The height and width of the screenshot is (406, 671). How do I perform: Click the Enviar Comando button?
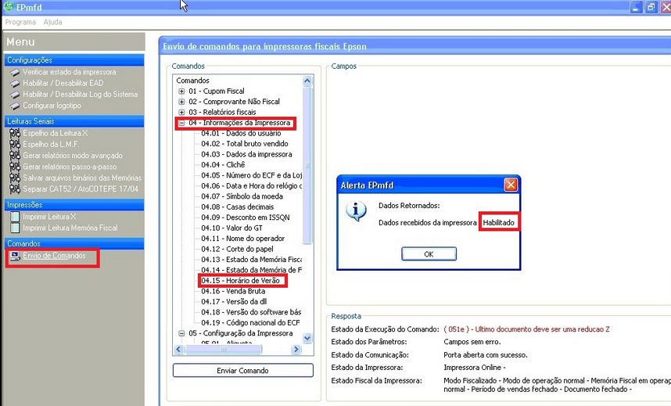coord(242,370)
